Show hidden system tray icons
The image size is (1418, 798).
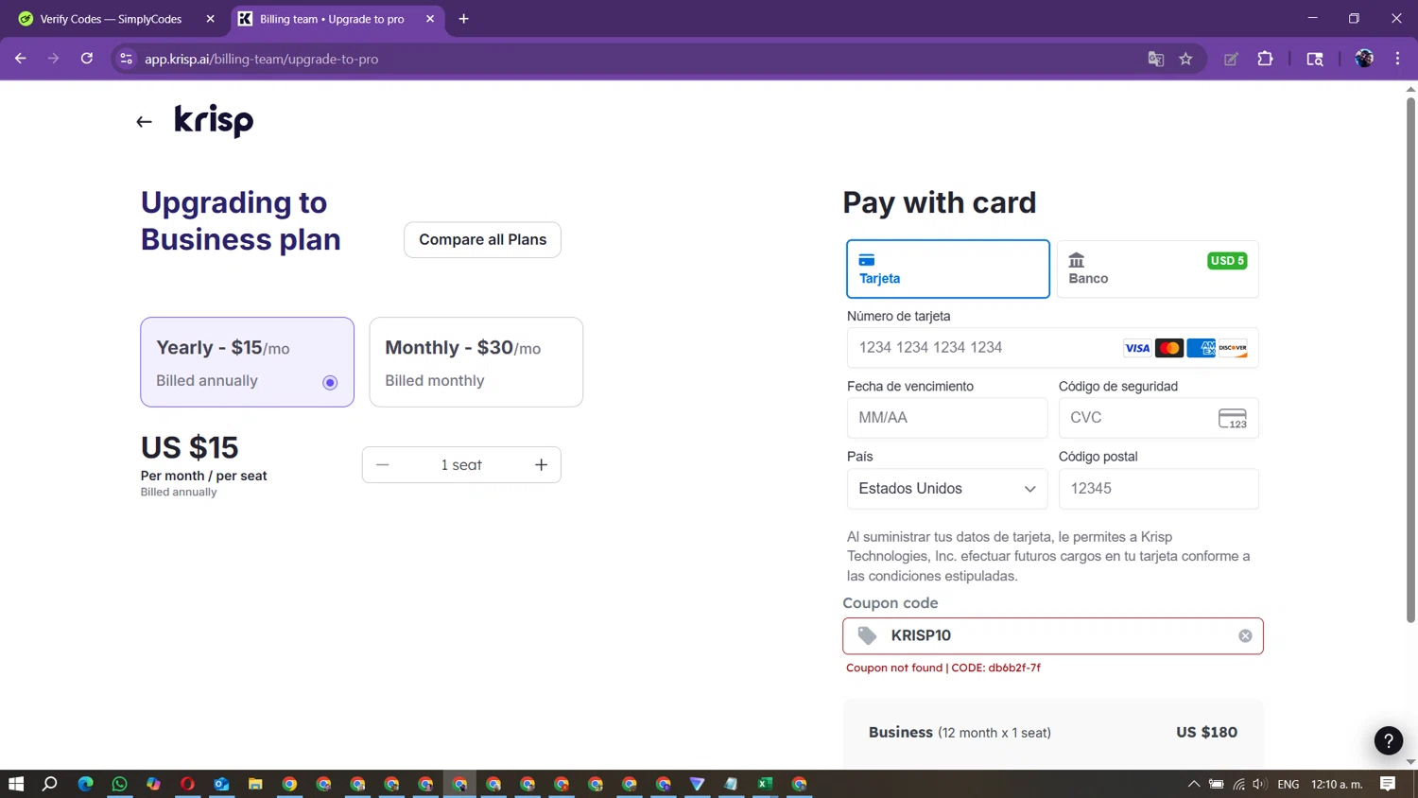(x=1193, y=784)
